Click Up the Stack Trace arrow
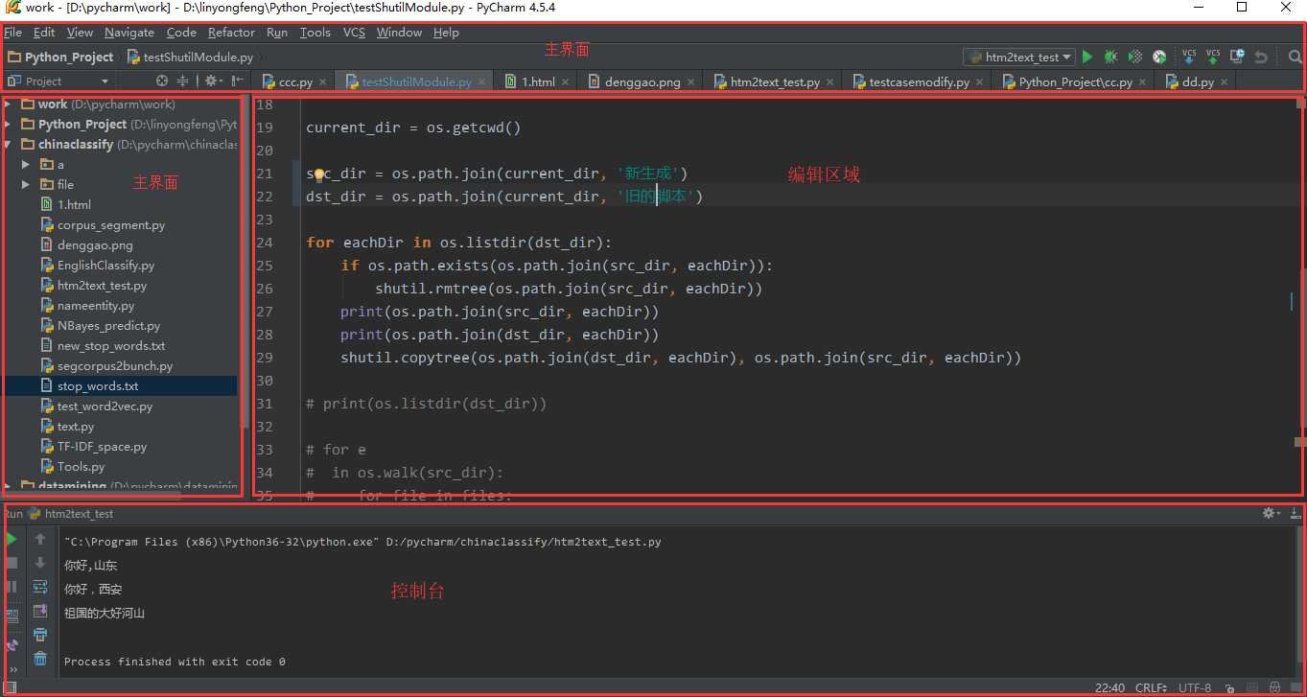The width and height of the screenshot is (1307, 697). pyautogui.click(x=40, y=540)
